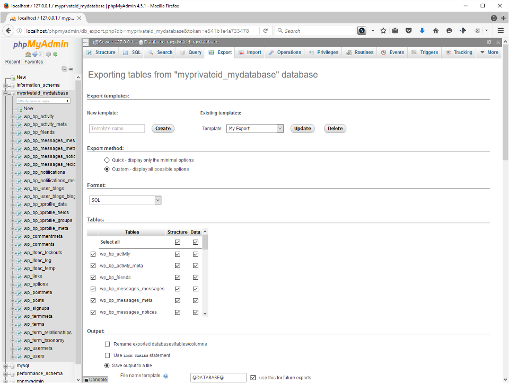Open the Recent tables list

13,61
